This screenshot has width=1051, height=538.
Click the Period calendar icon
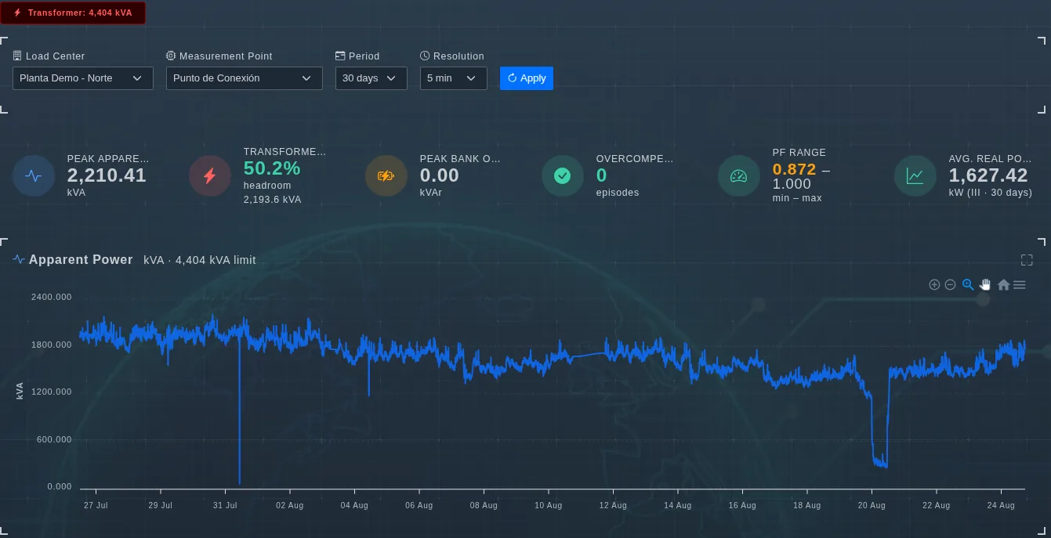click(340, 56)
